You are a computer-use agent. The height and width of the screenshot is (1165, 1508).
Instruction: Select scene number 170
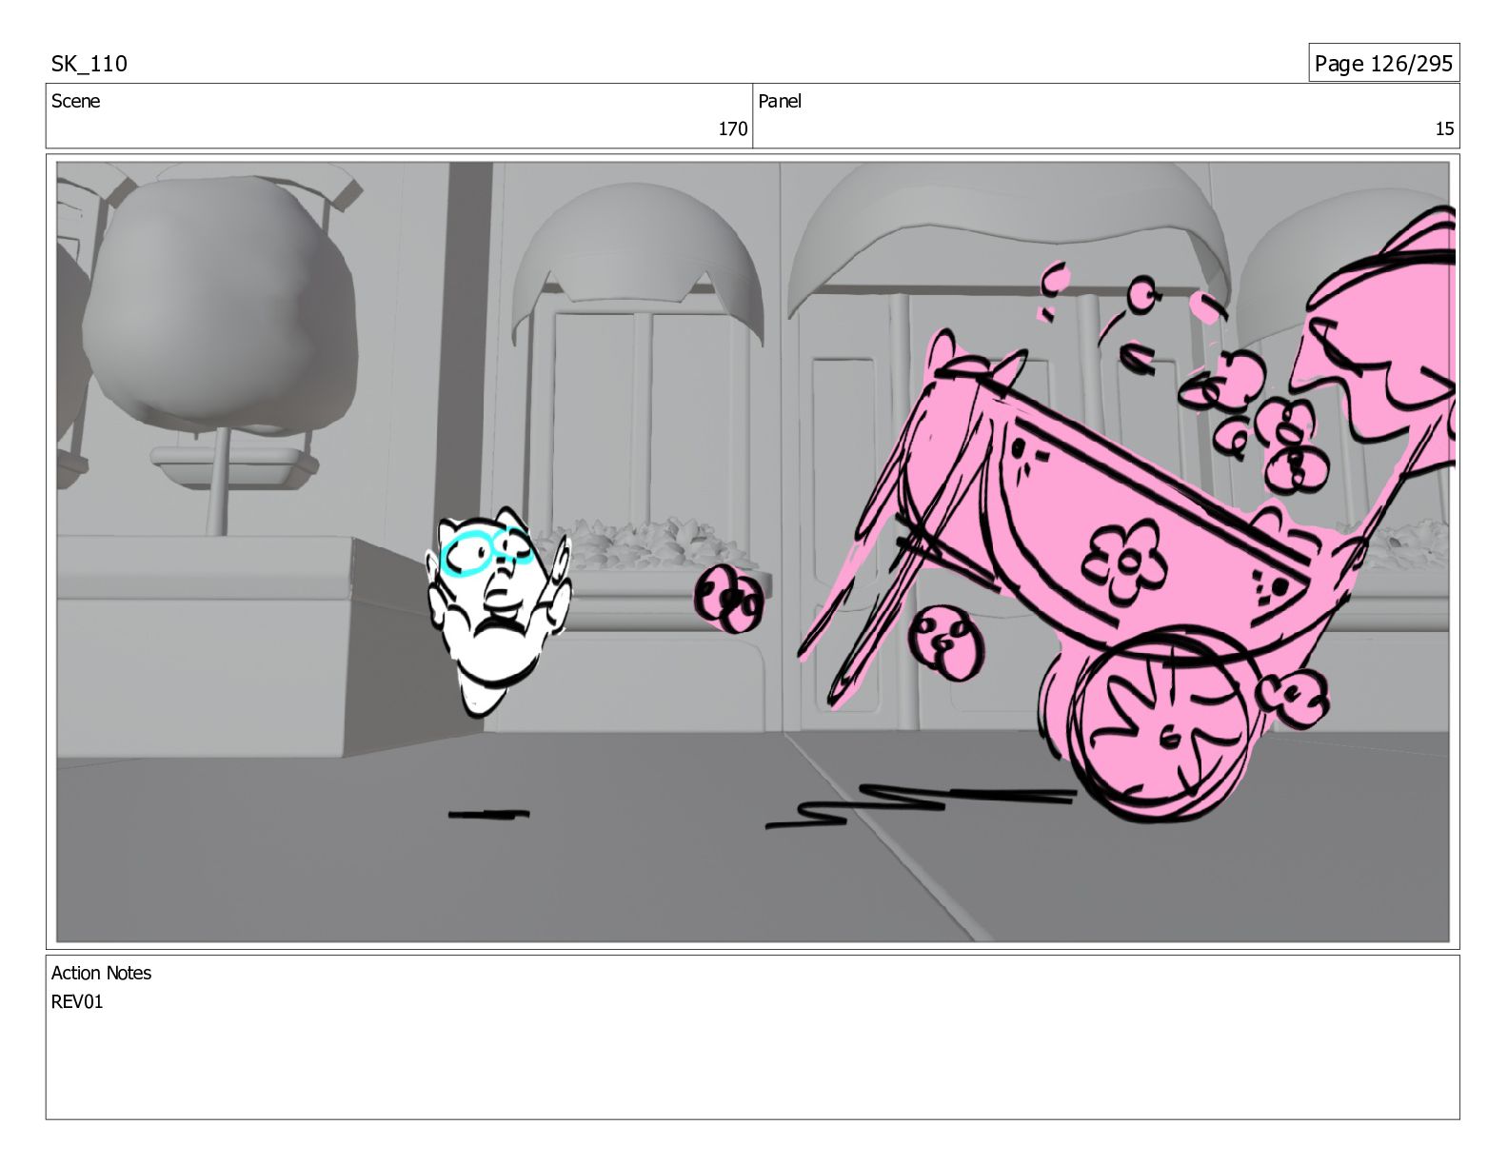(732, 129)
